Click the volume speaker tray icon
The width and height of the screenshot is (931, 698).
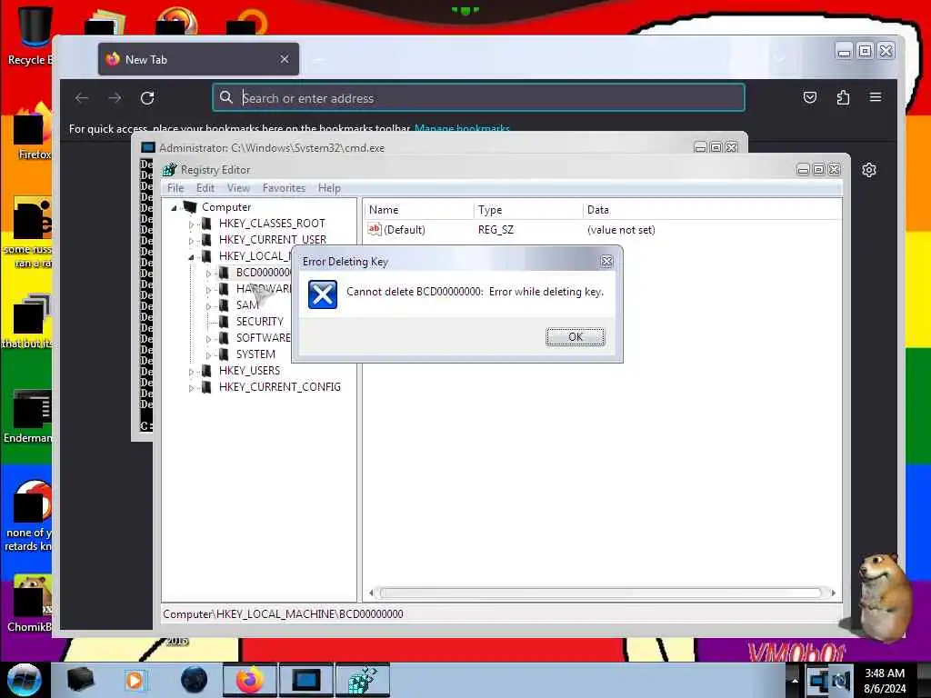click(841, 681)
